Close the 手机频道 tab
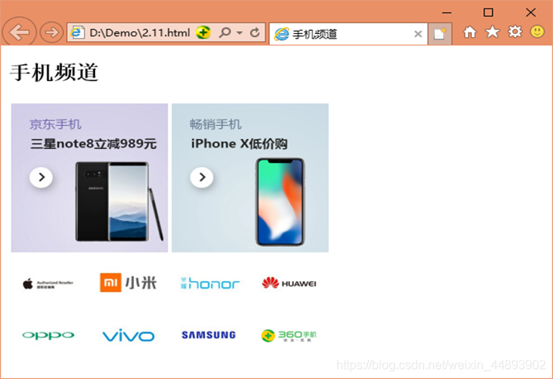 click(418, 34)
